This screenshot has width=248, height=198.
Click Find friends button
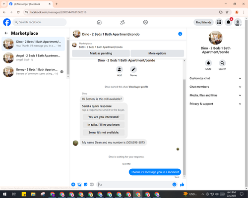tap(203, 22)
